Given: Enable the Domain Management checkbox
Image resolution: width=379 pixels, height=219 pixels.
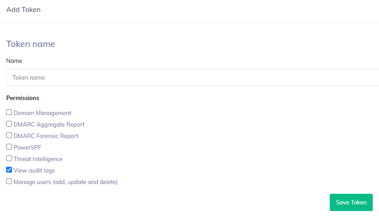Looking at the screenshot, I should [x=9, y=112].
